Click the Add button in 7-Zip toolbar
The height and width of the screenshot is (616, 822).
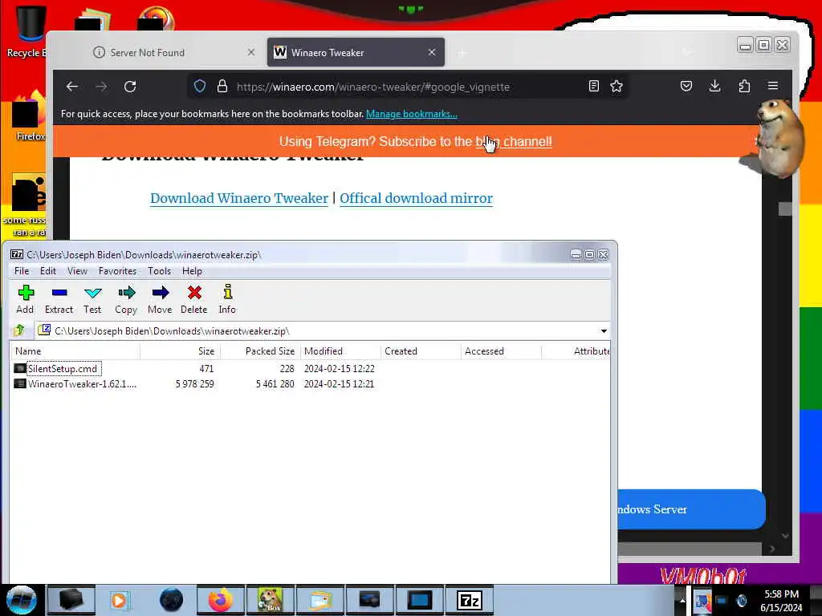point(25,300)
